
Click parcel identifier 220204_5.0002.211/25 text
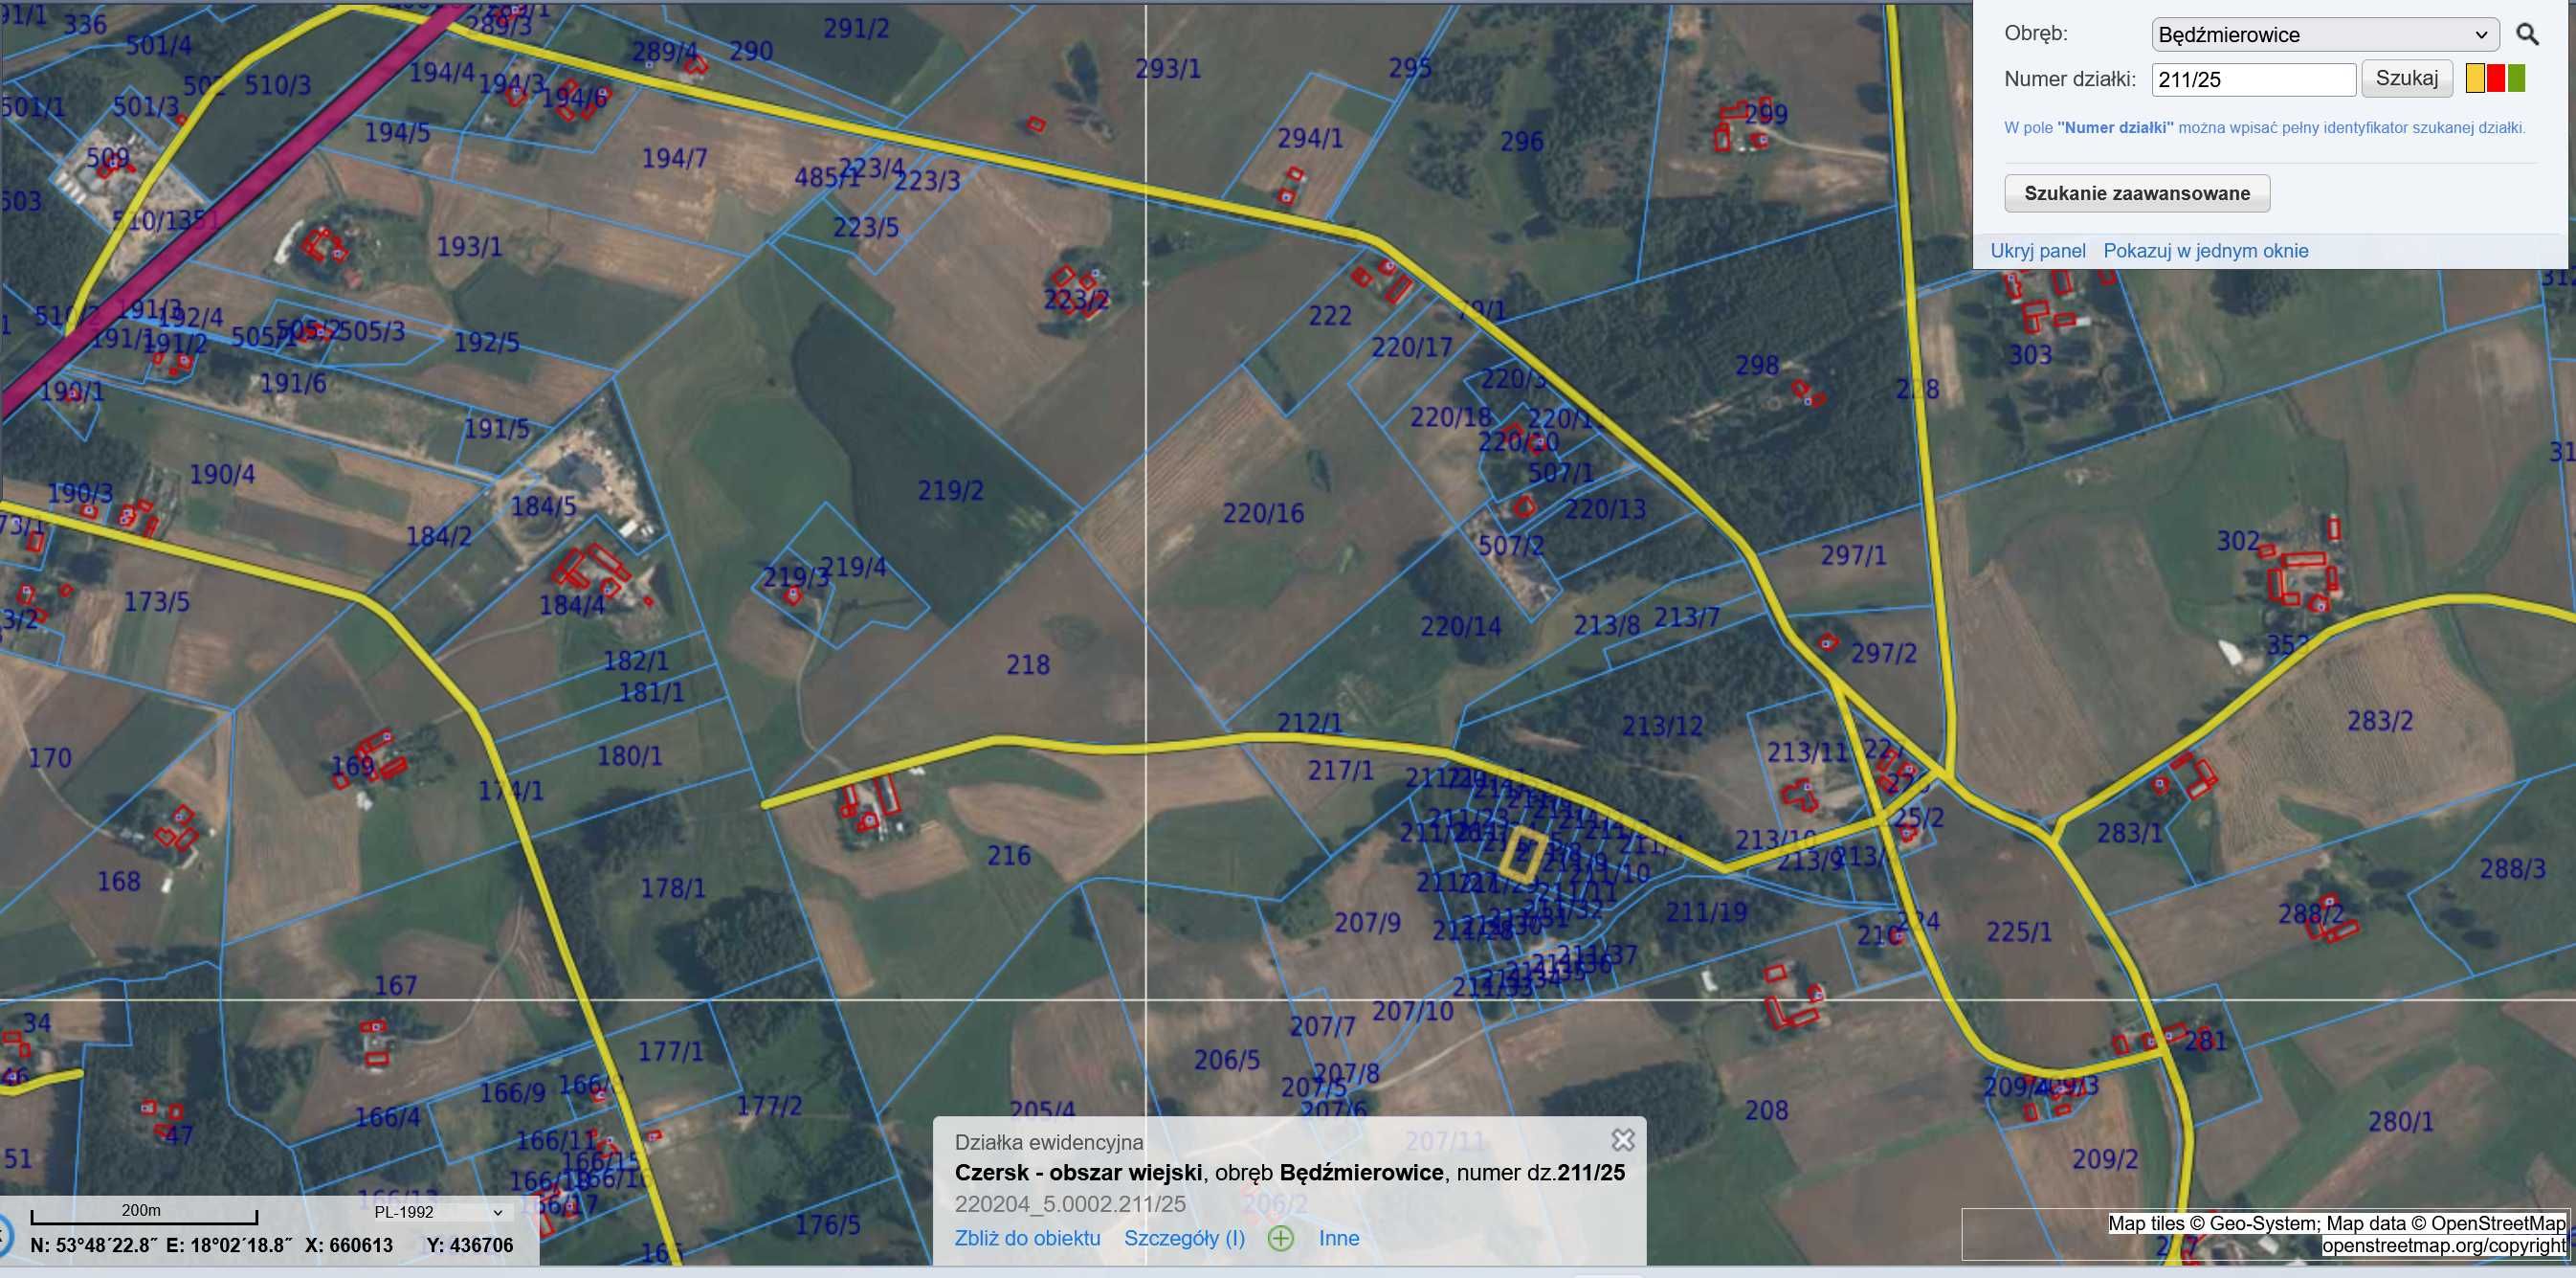coord(1070,1204)
